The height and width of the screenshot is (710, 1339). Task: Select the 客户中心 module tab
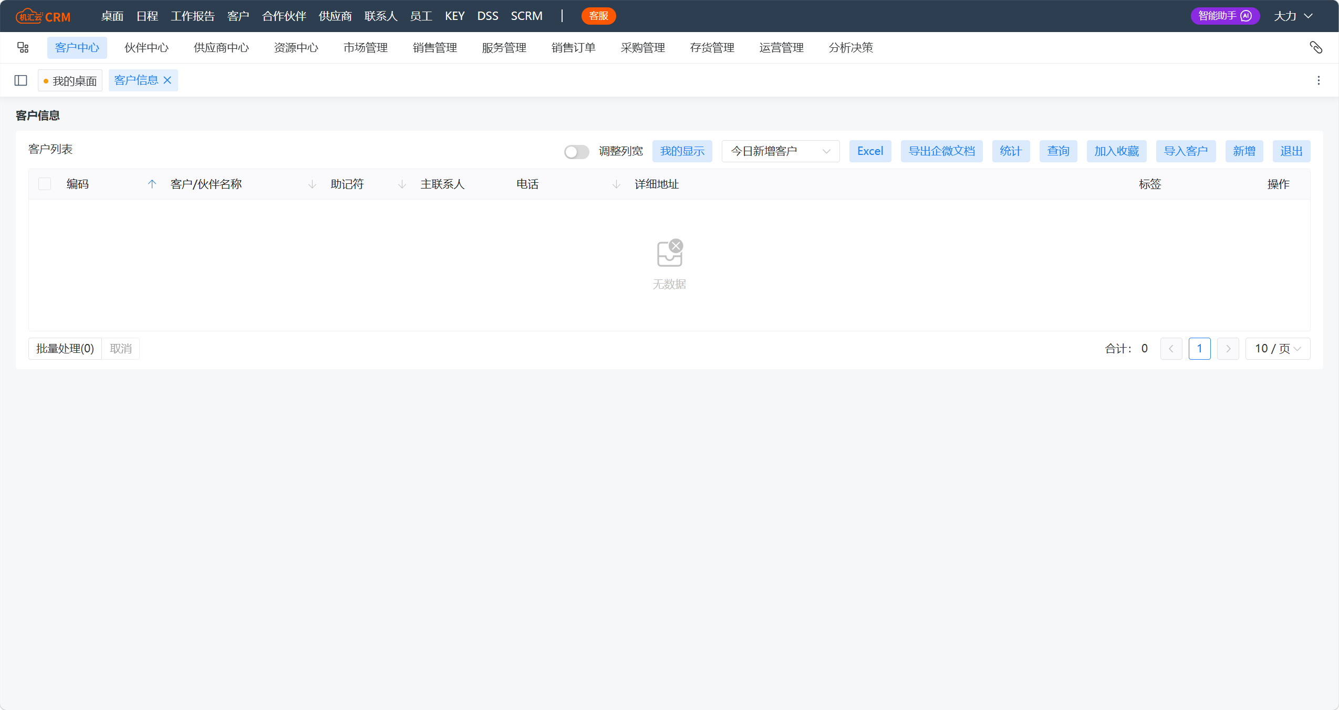(x=77, y=48)
